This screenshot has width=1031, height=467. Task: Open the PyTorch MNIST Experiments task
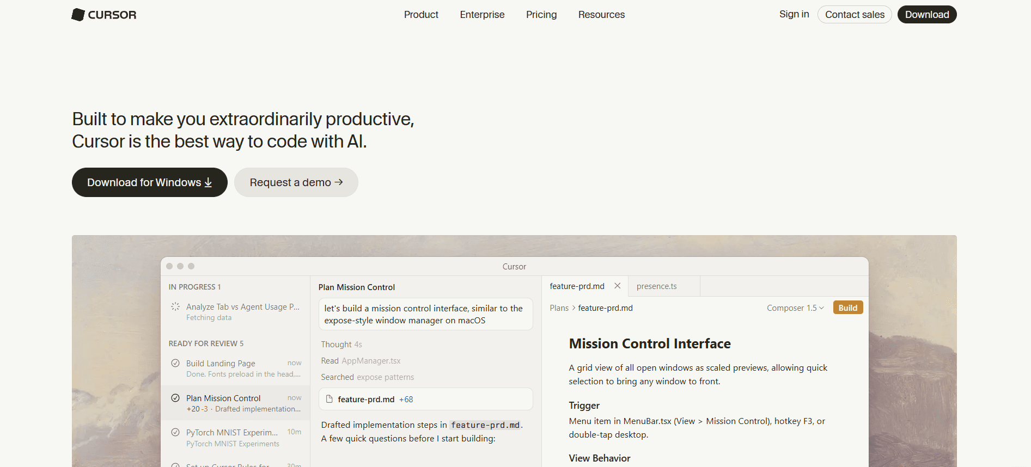coord(235,438)
